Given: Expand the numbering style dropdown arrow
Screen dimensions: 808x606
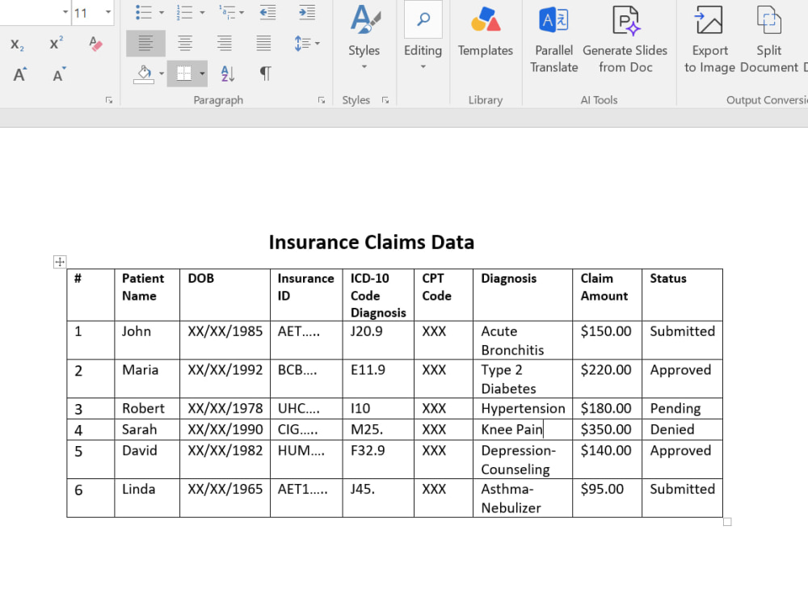Looking at the screenshot, I should point(202,12).
